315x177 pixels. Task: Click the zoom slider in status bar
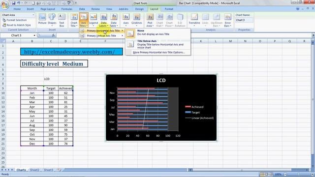pos(298,175)
